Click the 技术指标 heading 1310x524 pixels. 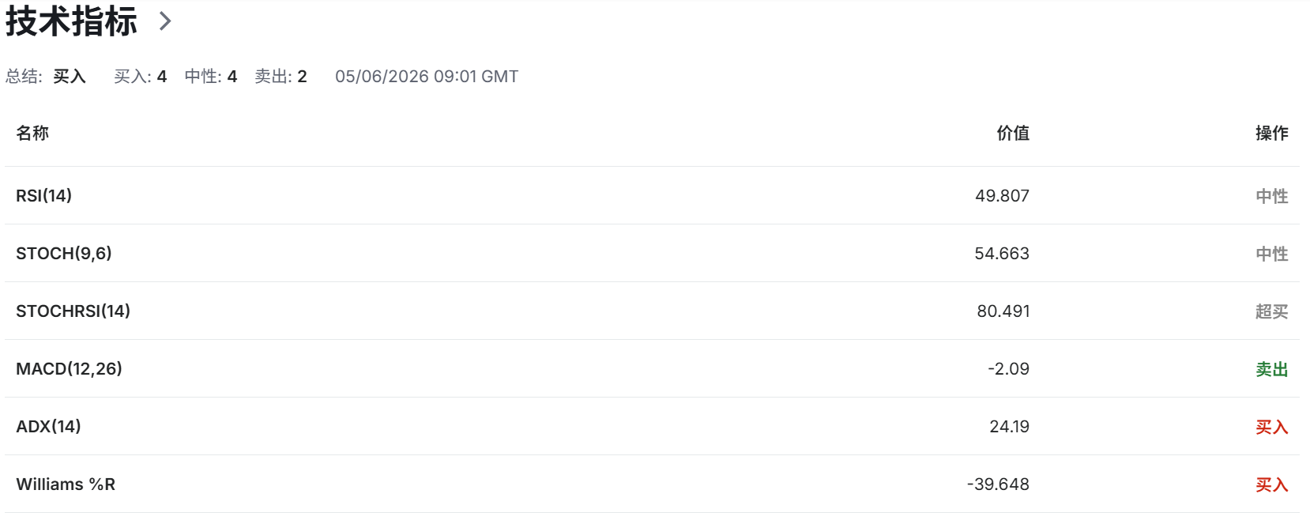coord(71,21)
